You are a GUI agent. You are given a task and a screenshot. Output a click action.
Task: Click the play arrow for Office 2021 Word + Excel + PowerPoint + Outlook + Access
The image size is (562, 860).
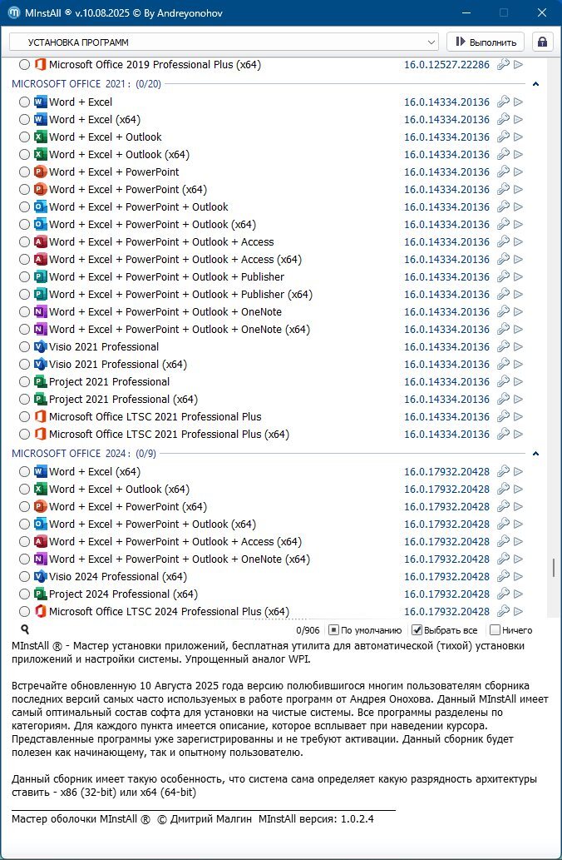coord(518,242)
